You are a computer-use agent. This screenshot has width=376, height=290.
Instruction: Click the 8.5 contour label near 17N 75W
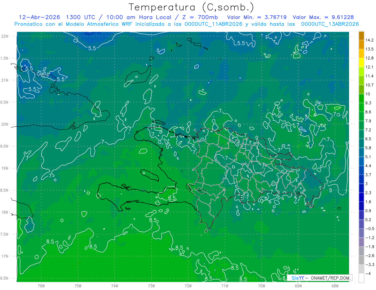pos(93,247)
